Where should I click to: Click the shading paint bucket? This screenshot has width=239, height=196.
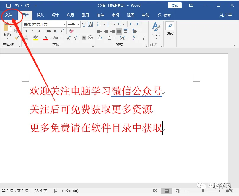tap(100, 38)
